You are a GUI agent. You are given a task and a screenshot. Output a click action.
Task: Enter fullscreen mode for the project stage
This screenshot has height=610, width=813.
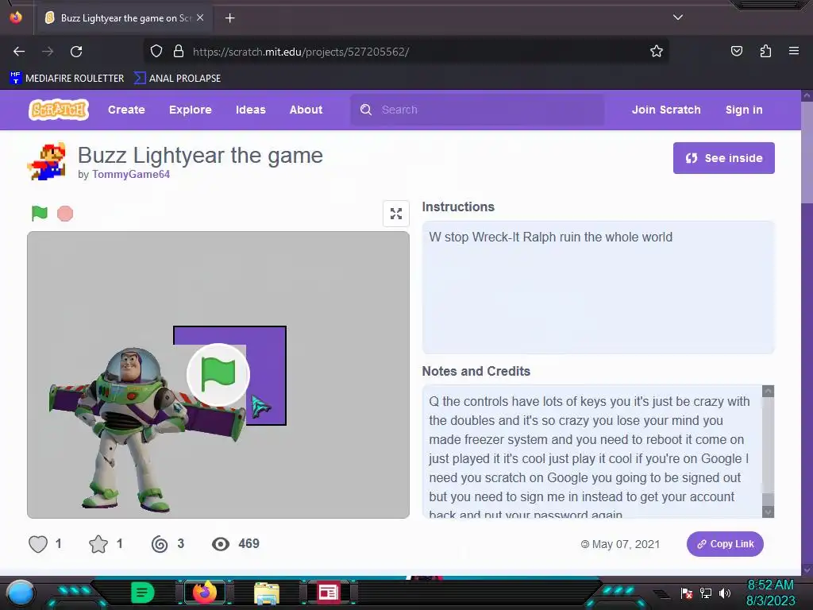[x=396, y=214]
